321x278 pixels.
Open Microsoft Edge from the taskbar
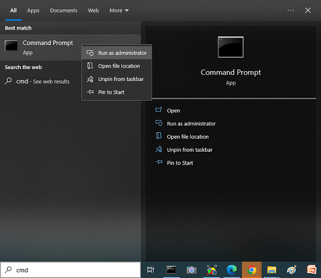231,270
